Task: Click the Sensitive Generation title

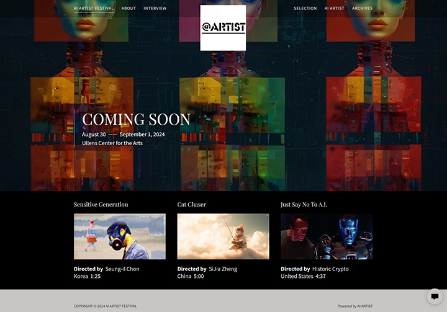Action: pos(101,205)
